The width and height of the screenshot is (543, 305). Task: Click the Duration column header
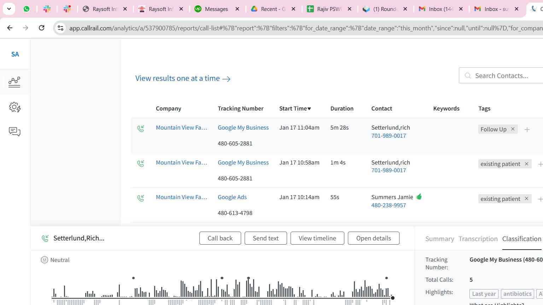click(x=342, y=108)
